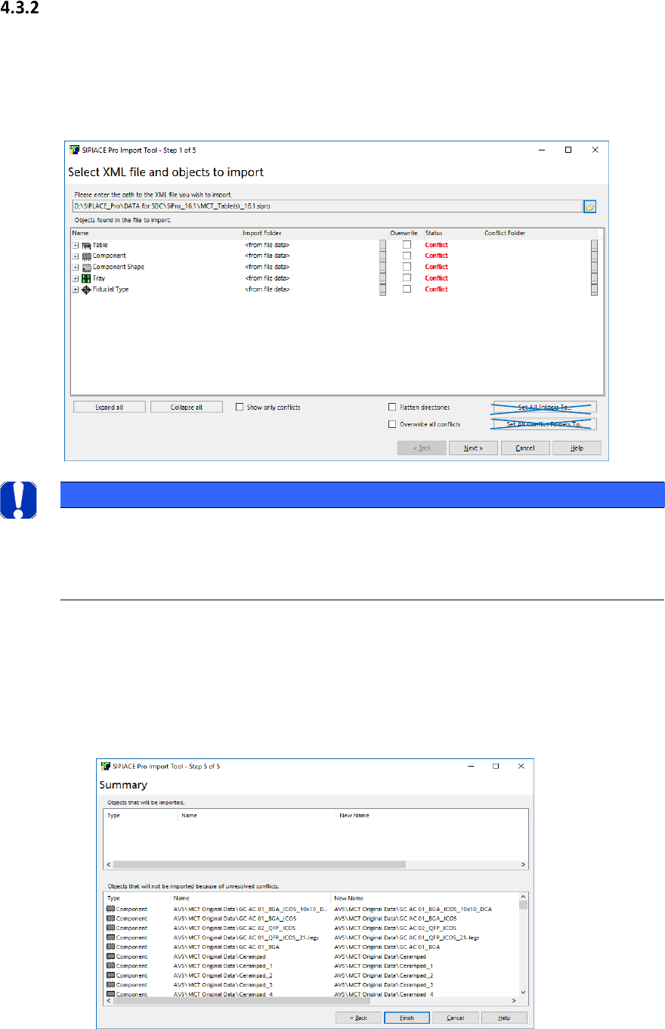Click the component icon of the Cerampad_2 row

pyautogui.click(x=110, y=975)
